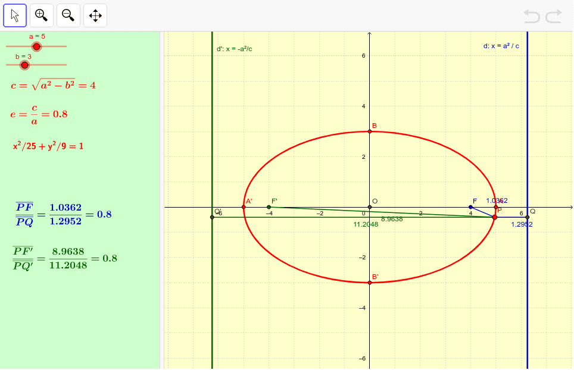Click ellipse equation x²/25 + y²/9 = 1
The width and height of the screenshot is (574, 370).
click(48, 146)
